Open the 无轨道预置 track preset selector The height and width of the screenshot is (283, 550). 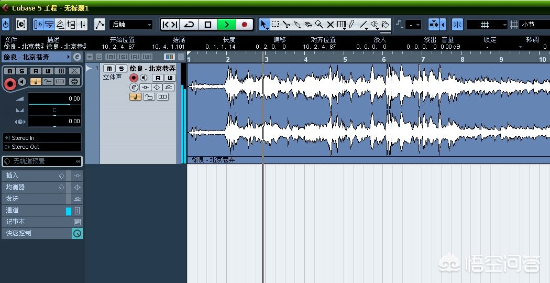tap(42, 161)
